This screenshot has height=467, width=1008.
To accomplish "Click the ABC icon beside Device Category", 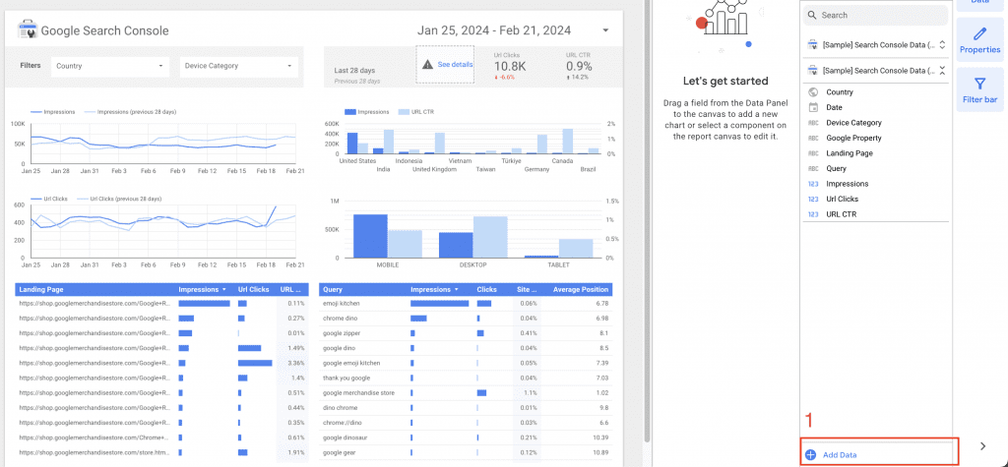I will [x=813, y=123].
